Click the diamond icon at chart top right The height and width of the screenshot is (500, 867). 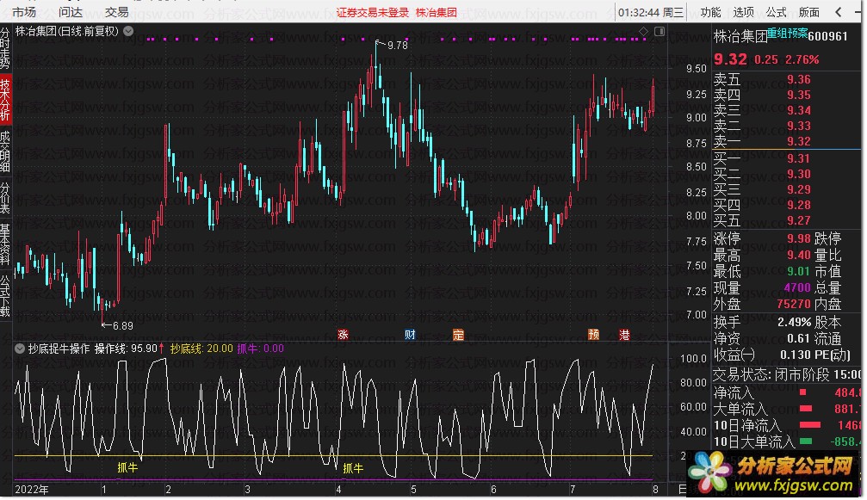coord(643,32)
